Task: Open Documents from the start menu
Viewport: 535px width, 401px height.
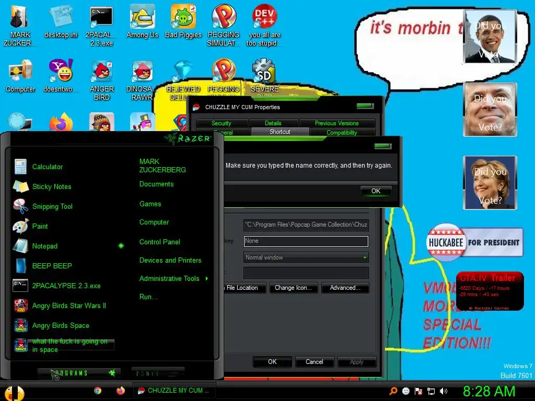Action: coord(156,184)
